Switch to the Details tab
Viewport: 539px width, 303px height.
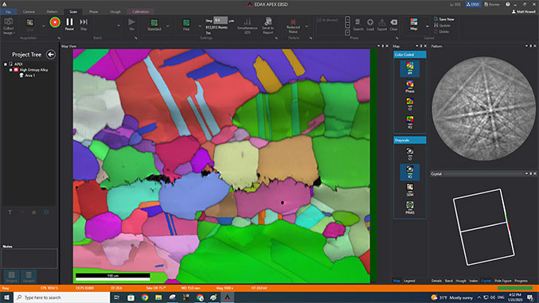436,281
